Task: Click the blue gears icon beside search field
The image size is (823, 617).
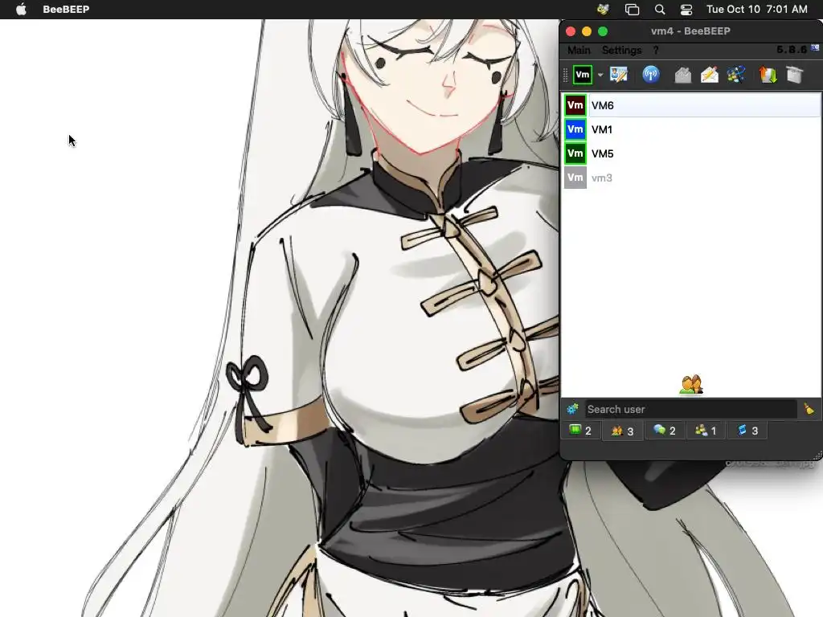Action: coord(572,409)
